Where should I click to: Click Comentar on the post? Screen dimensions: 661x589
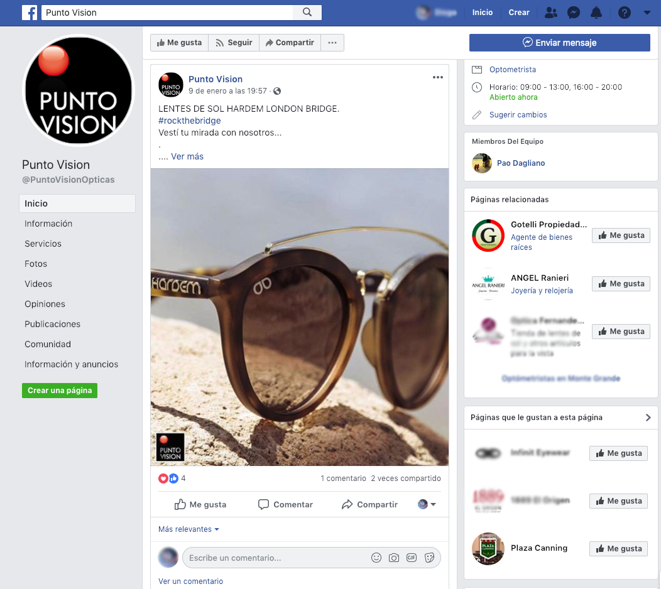285,504
